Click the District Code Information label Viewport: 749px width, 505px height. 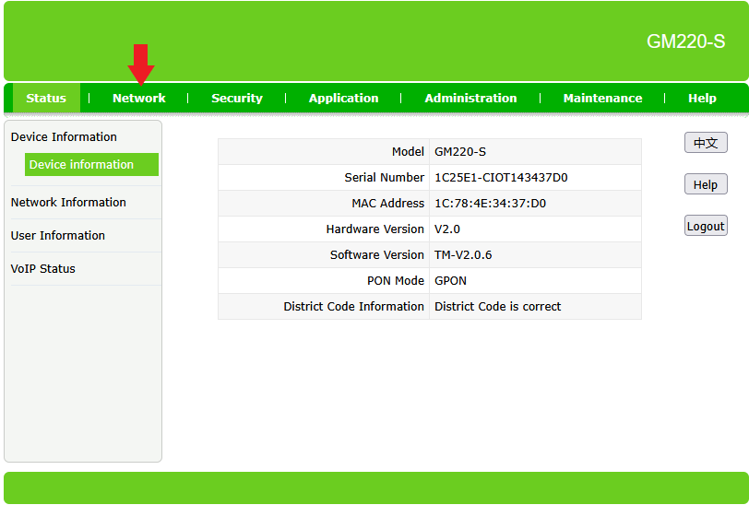(x=353, y=307)
